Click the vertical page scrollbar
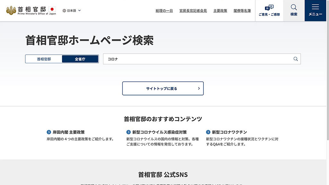Screen dimensions: 329x185 [x=327, y=80]
